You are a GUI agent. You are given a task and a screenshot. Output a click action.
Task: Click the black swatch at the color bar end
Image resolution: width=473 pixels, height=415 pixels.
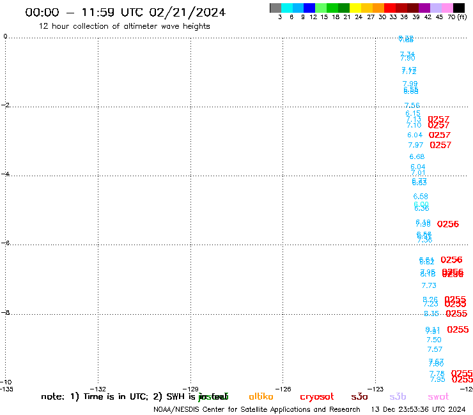tap(459, 8)
